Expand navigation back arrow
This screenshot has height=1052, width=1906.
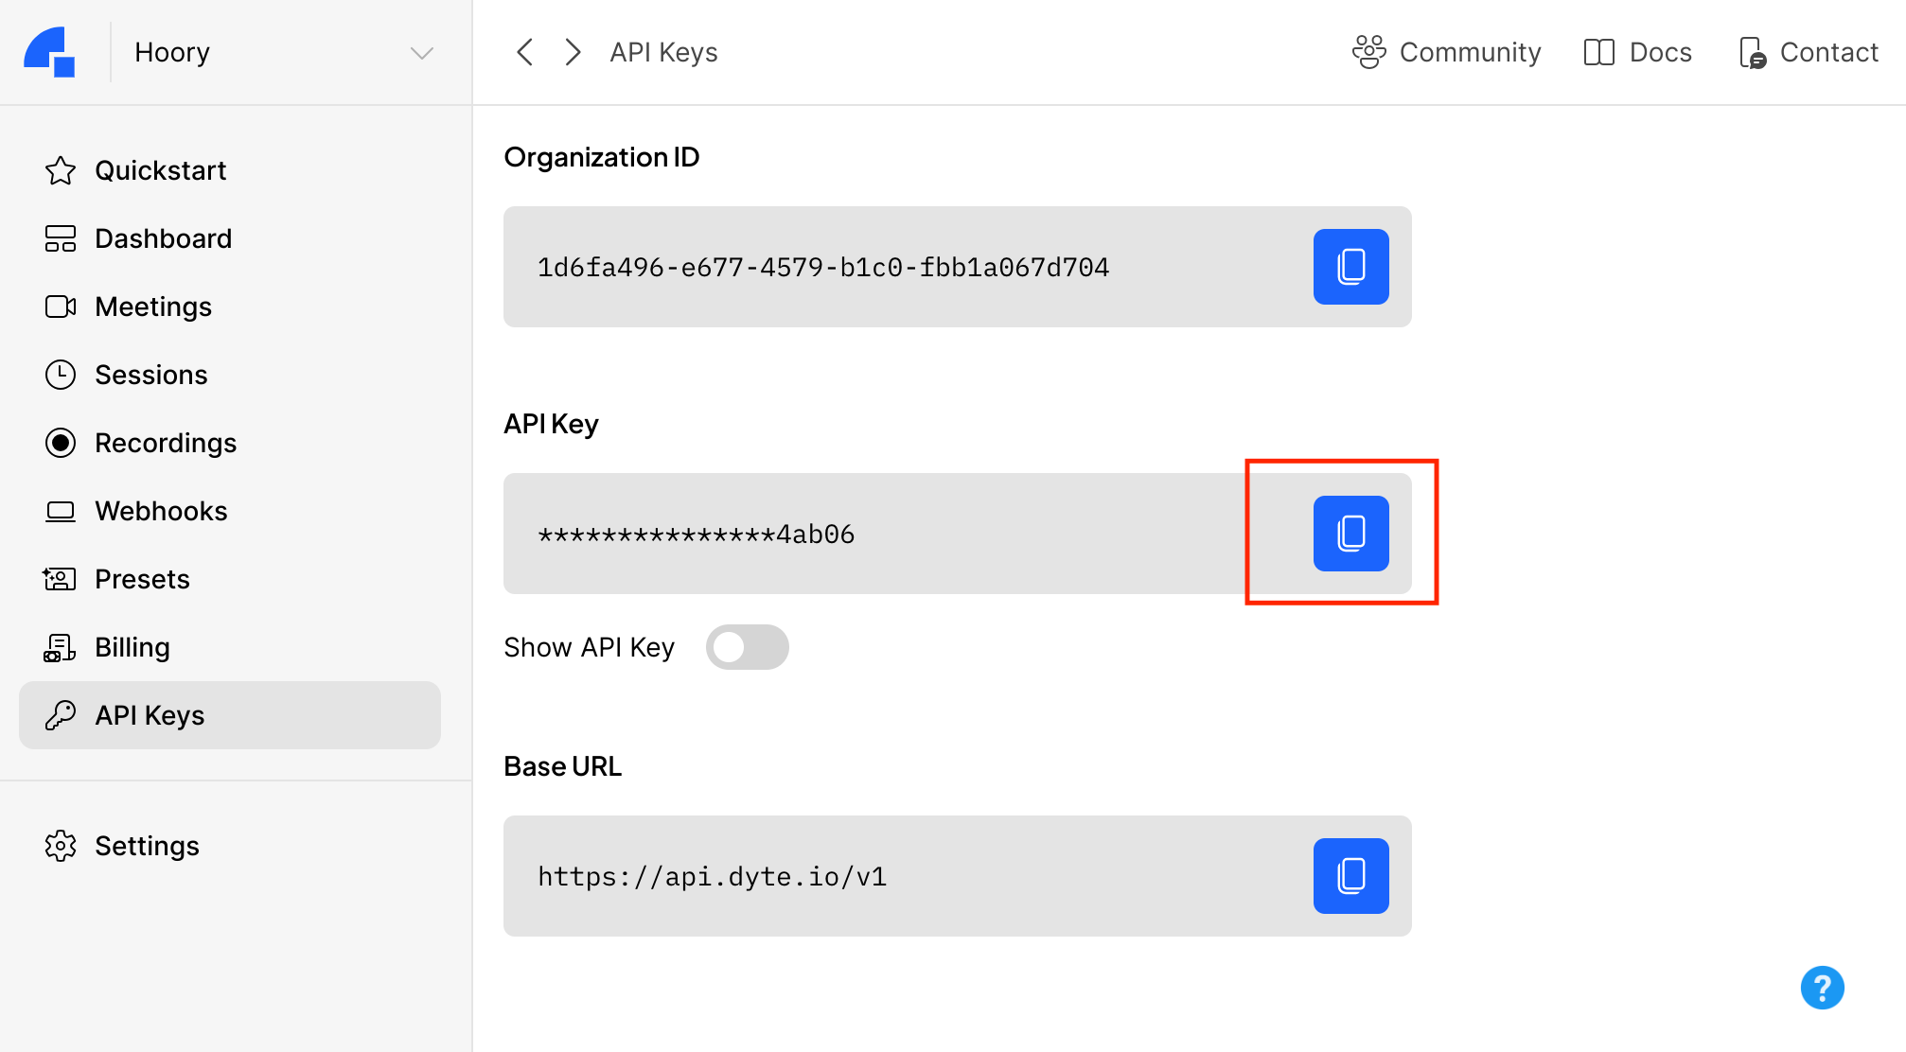tap(523, 52)
